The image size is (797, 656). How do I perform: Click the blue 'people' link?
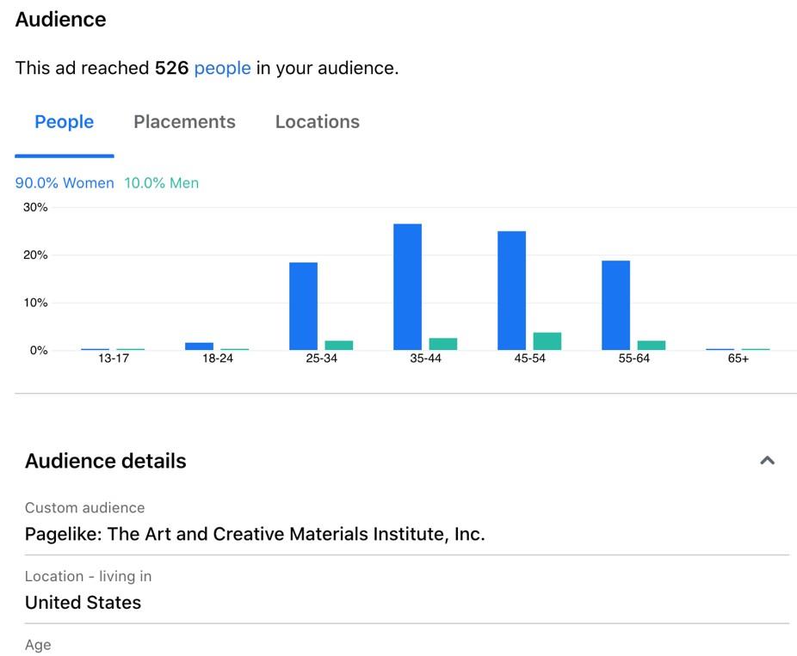click(x=222, y=68)
